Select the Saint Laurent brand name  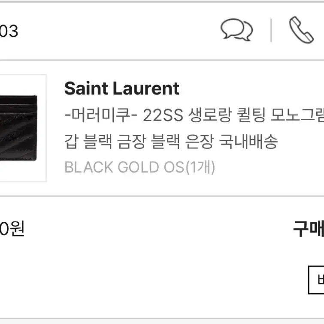122,88
